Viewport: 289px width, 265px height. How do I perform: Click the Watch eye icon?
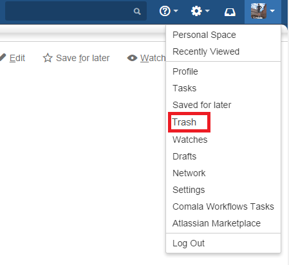132,58
